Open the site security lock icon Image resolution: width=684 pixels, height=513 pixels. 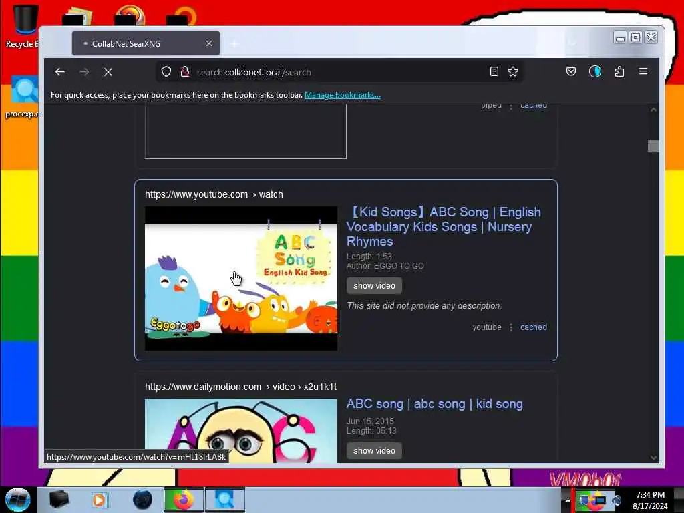tap(185, 71)
